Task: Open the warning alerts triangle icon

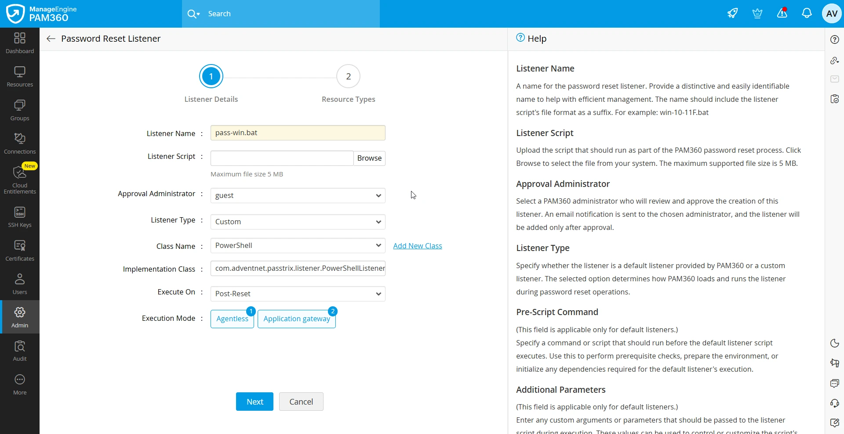Action: 782,13
